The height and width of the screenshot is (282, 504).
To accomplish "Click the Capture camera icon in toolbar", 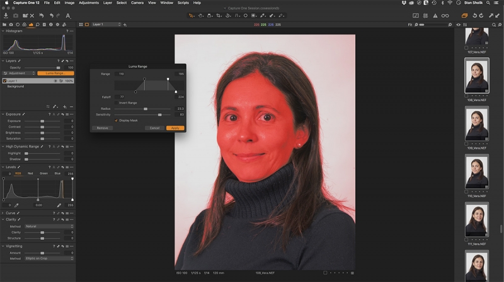I will [x=15, y=15].
